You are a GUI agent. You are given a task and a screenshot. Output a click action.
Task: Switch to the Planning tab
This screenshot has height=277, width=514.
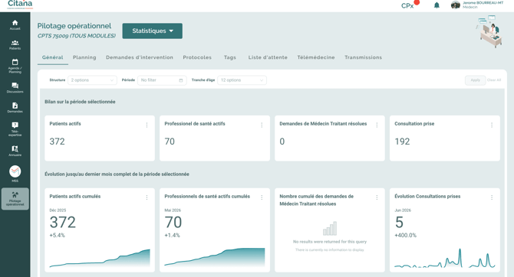84,57
